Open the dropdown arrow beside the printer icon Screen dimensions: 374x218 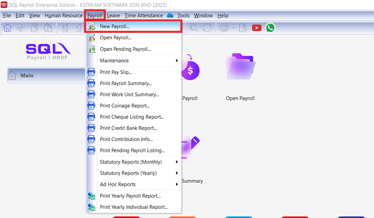click(x=232, y=28)
